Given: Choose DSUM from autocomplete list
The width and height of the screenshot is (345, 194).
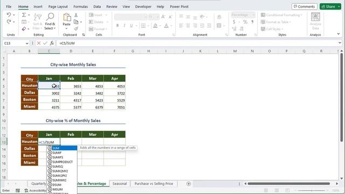Looking at the screenshot, I should coord(63,185).
